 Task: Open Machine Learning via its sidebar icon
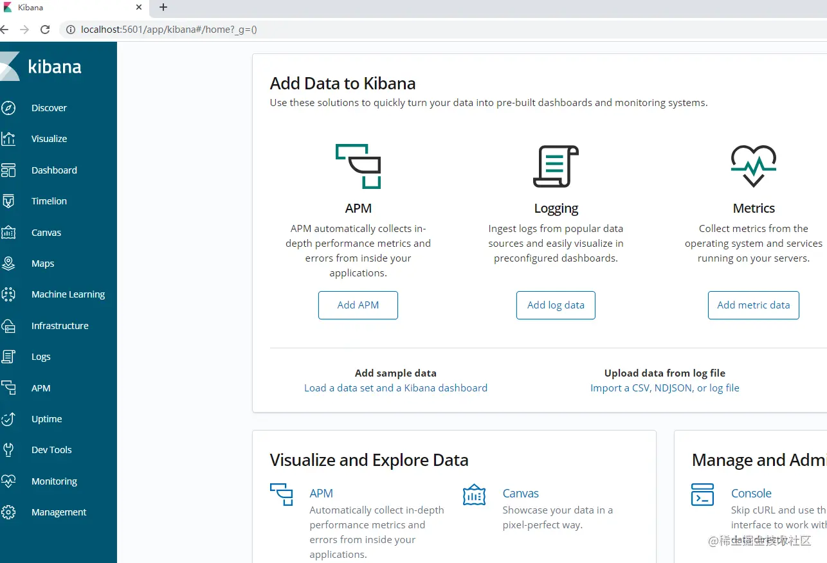click(x=8, y=294)
